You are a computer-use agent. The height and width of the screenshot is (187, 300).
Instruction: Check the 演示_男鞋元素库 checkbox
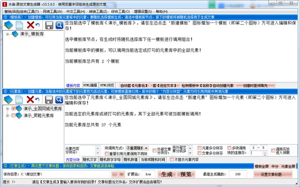[13, 115]
